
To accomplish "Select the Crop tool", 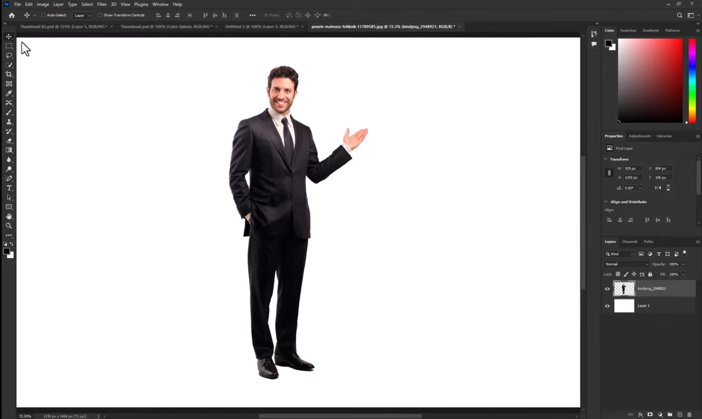I will point(9,74).
